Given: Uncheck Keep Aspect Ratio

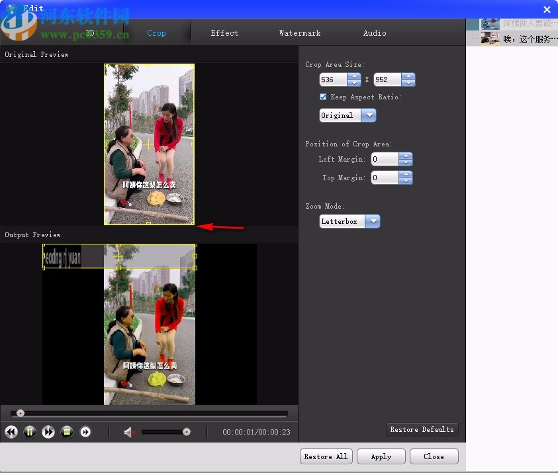Looking at the screenshot, I should [323, 97].
